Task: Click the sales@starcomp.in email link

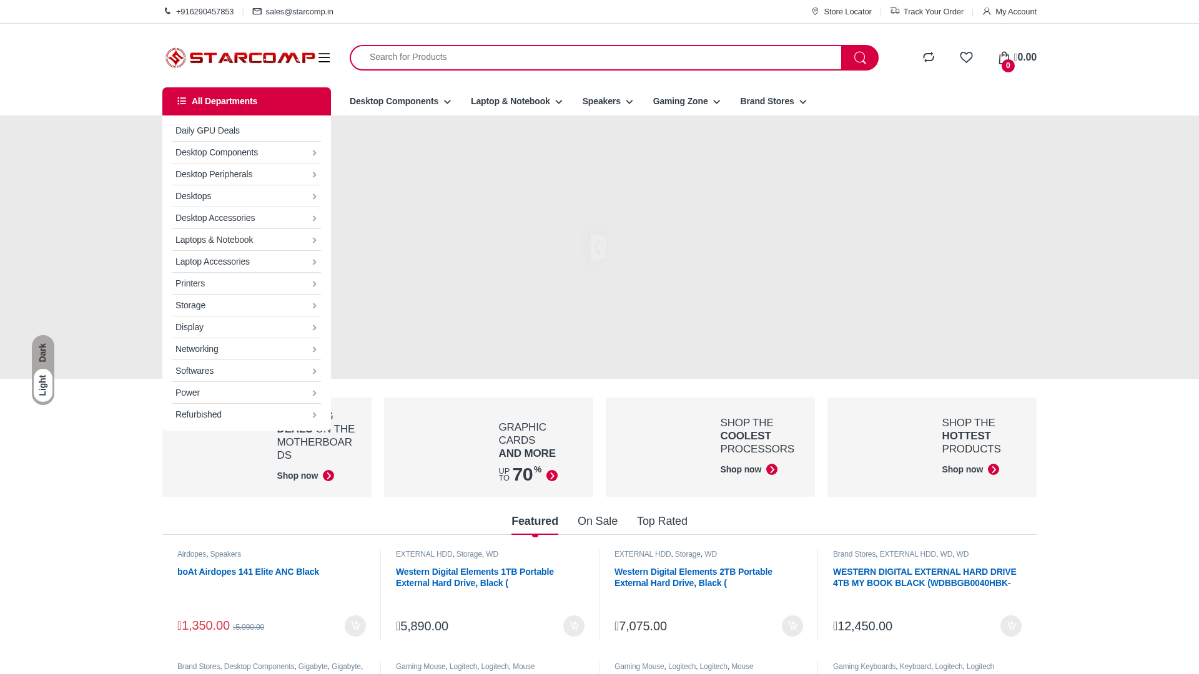Action: click(x=299, y=11)
